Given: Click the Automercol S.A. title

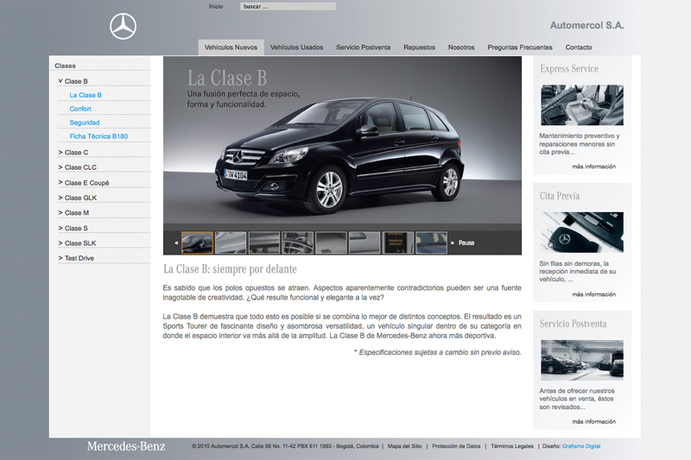Looking at the screenshot, I should click(587, 26).
